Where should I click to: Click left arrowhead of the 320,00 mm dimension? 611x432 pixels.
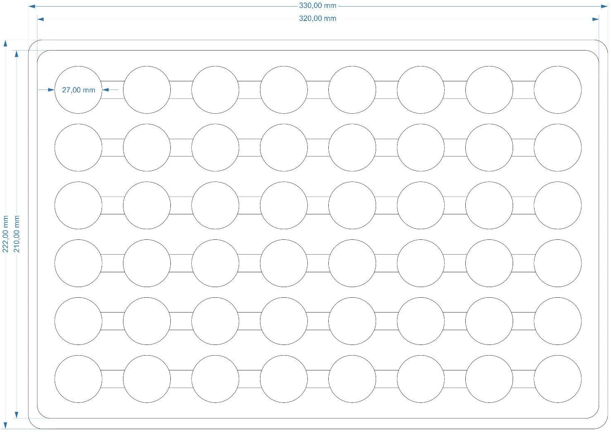(40, 19)
